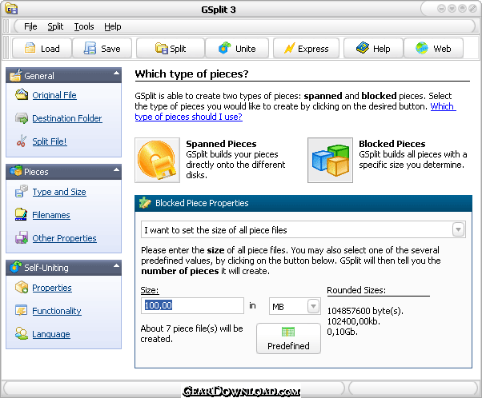Click the Split toolbar button
Image resolution: width=482 pixels, height=398 pixels.
(x=171, y=48)
